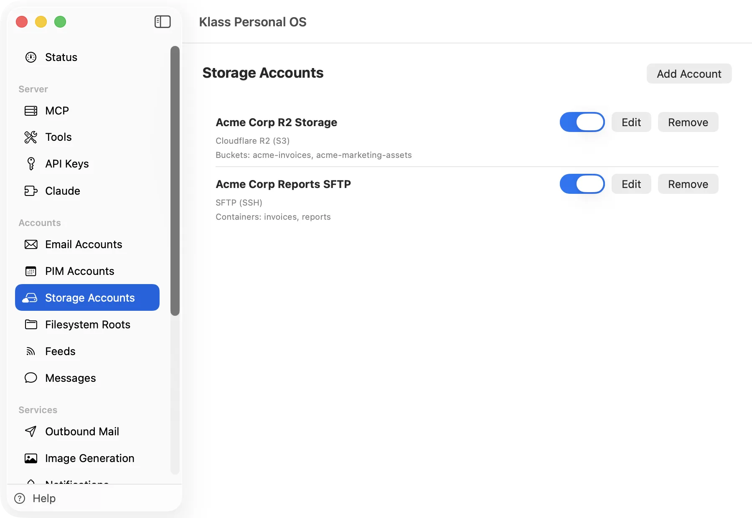752x518 pixels.
Task: Click the Email Accounts envelope icon
Action: click(x=31, y=244)
